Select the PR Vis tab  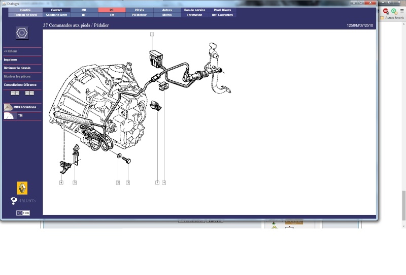pyautogui.click(x=139, y=10)
